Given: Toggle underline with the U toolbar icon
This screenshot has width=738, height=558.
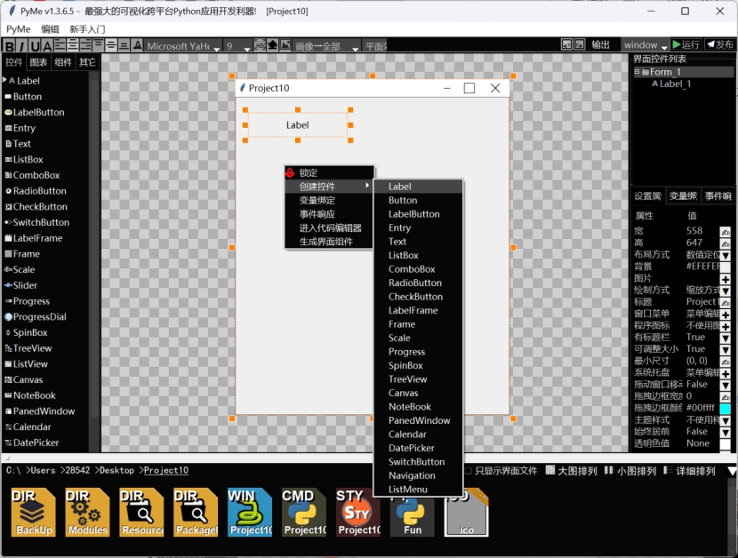Looking at the screenshot, I should (35, 45).
